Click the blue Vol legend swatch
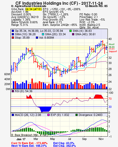This screenshot has width=118, height=147. [x=37, y=38]
